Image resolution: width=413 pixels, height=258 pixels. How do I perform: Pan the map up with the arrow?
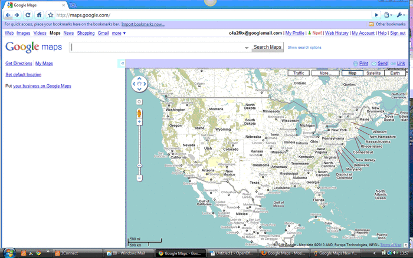point(139,78)
